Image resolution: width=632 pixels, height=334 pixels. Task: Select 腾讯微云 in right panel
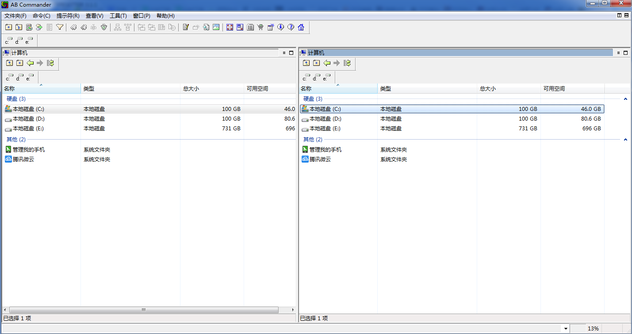pos(452,159)
